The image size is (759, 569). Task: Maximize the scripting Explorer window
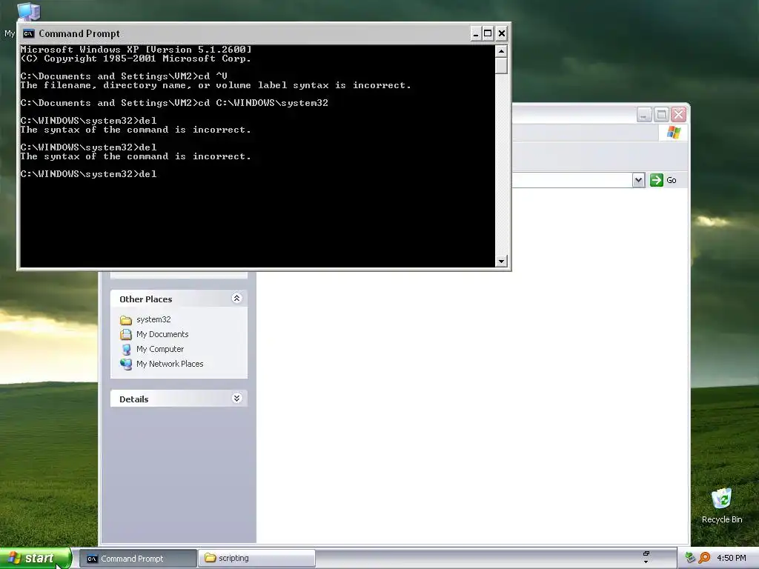(661, 115)
